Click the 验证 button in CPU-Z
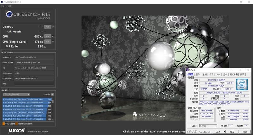Viewport: 253px width, 135px height. (x=232, y=132)
